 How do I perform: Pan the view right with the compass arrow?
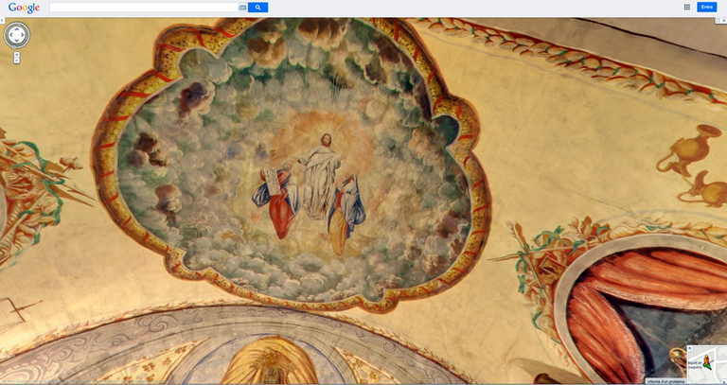(23, 35)
